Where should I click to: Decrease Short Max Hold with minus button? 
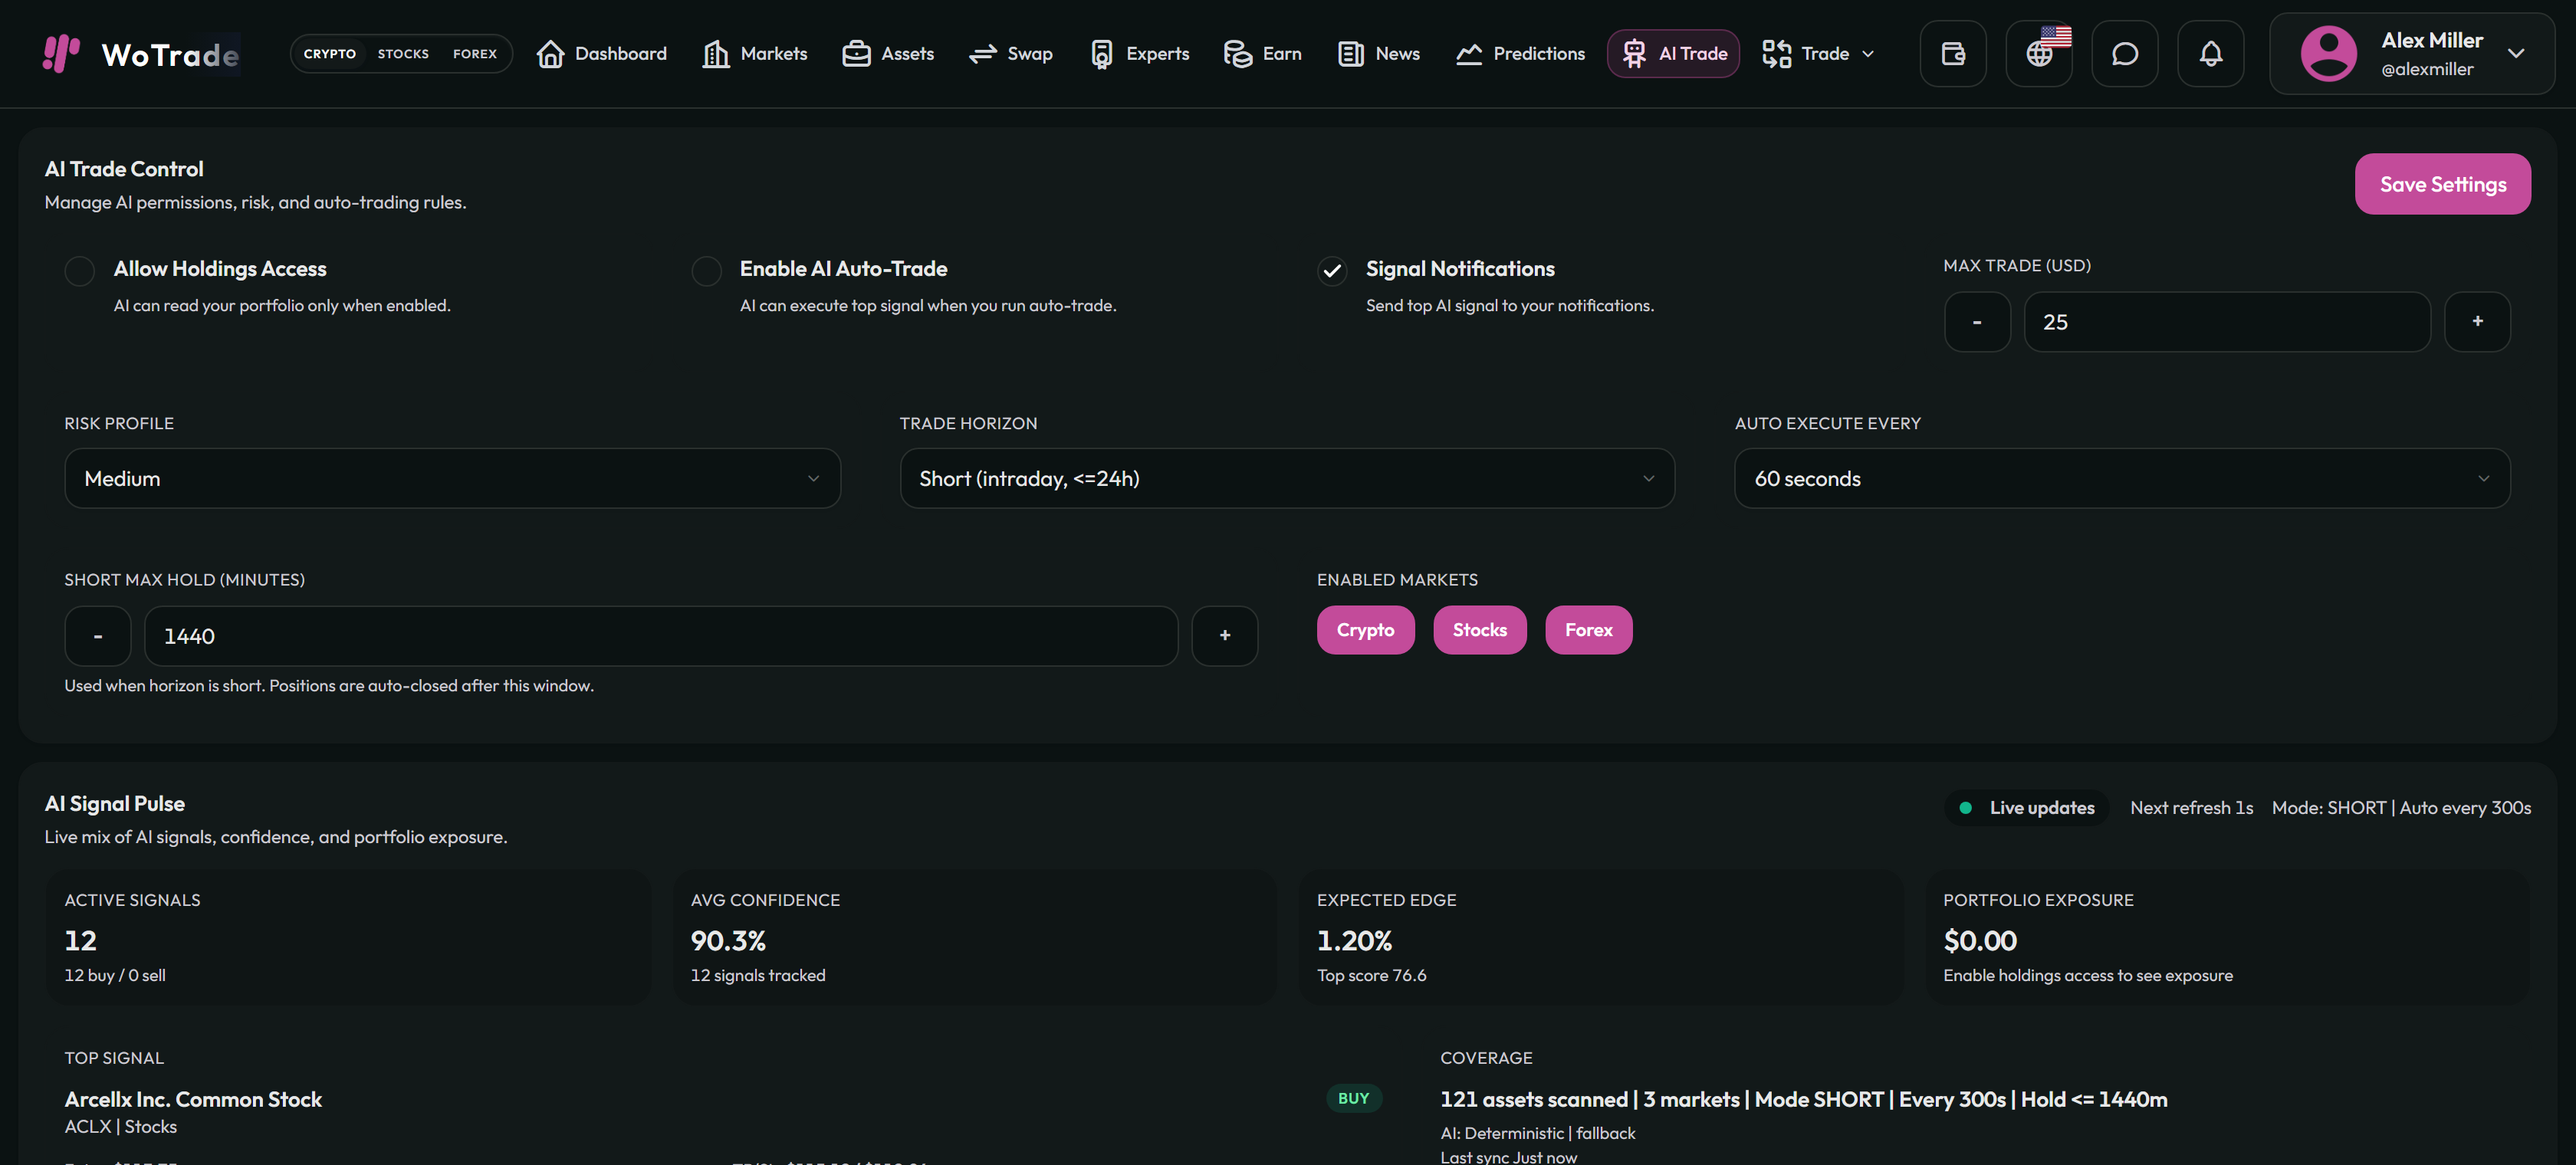coord(98,636)
